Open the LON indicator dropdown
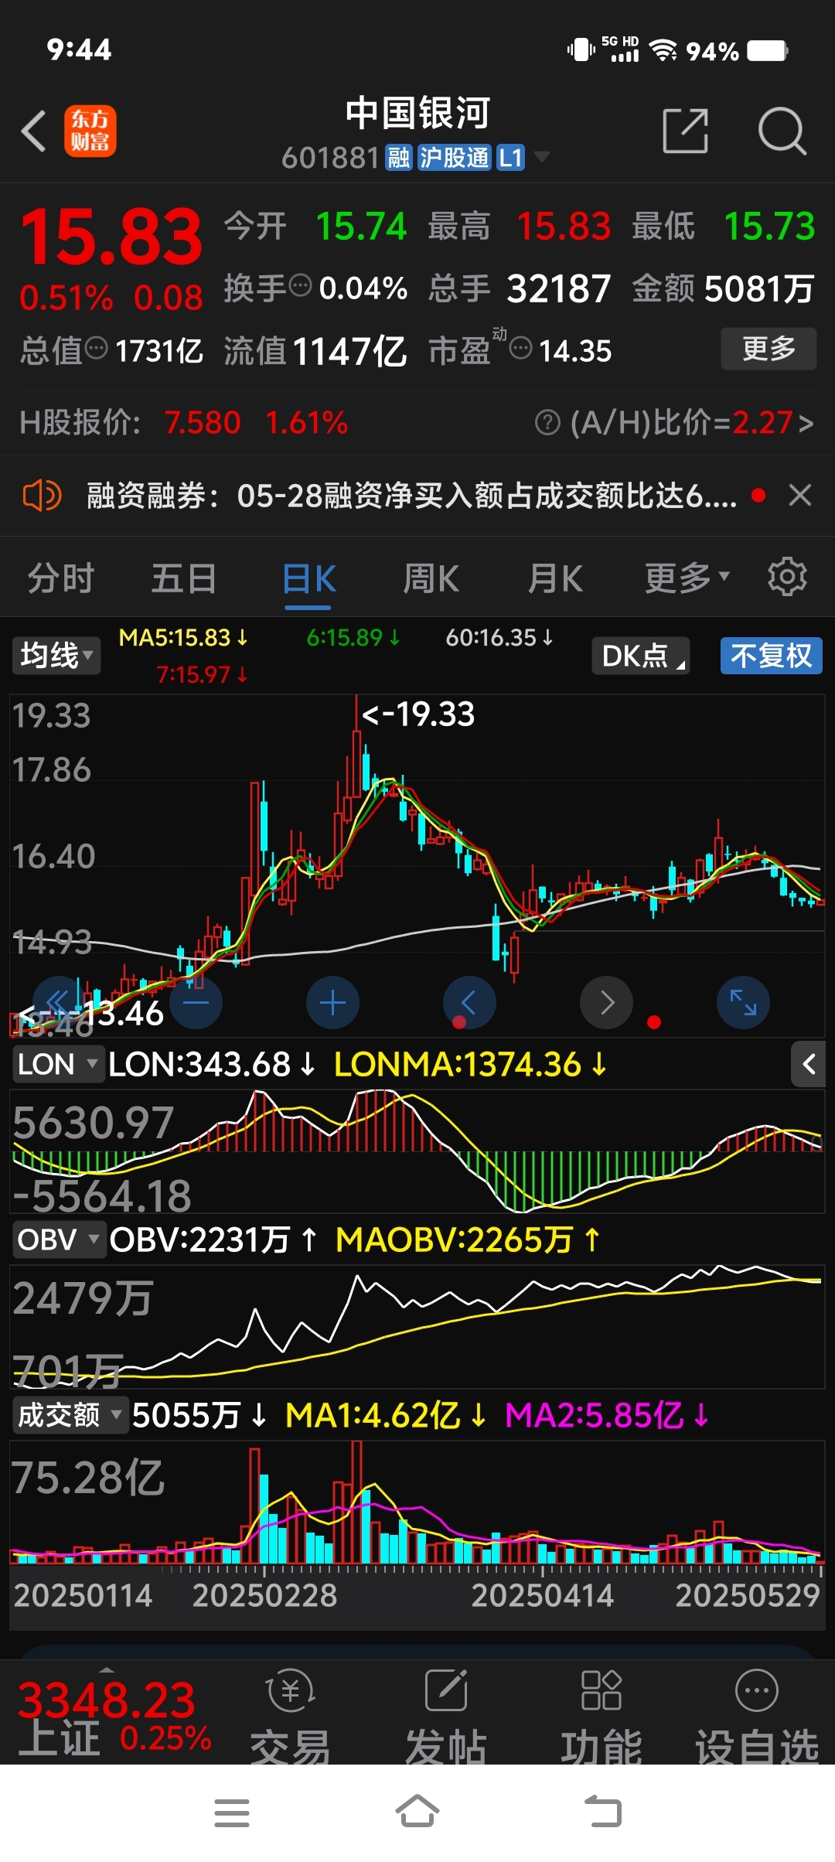 click(x=57, y=1064)
